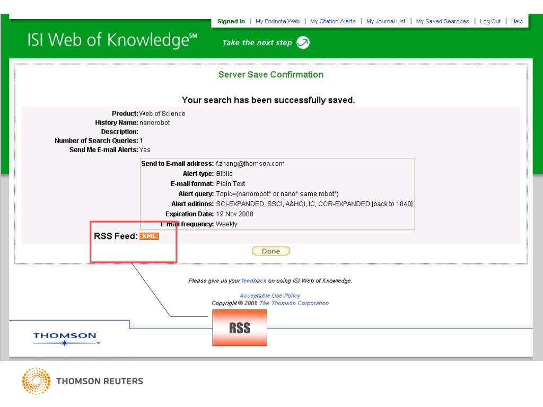Click the E-mail format value Plain Text
Viewport: 543px width, 407px height.
pos(230,184)
